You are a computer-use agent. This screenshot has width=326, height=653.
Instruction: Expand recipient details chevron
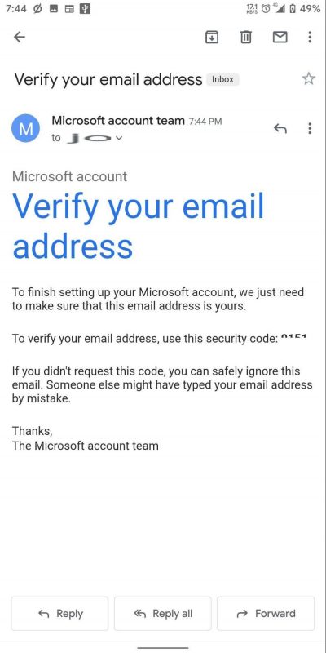(119, 138)
